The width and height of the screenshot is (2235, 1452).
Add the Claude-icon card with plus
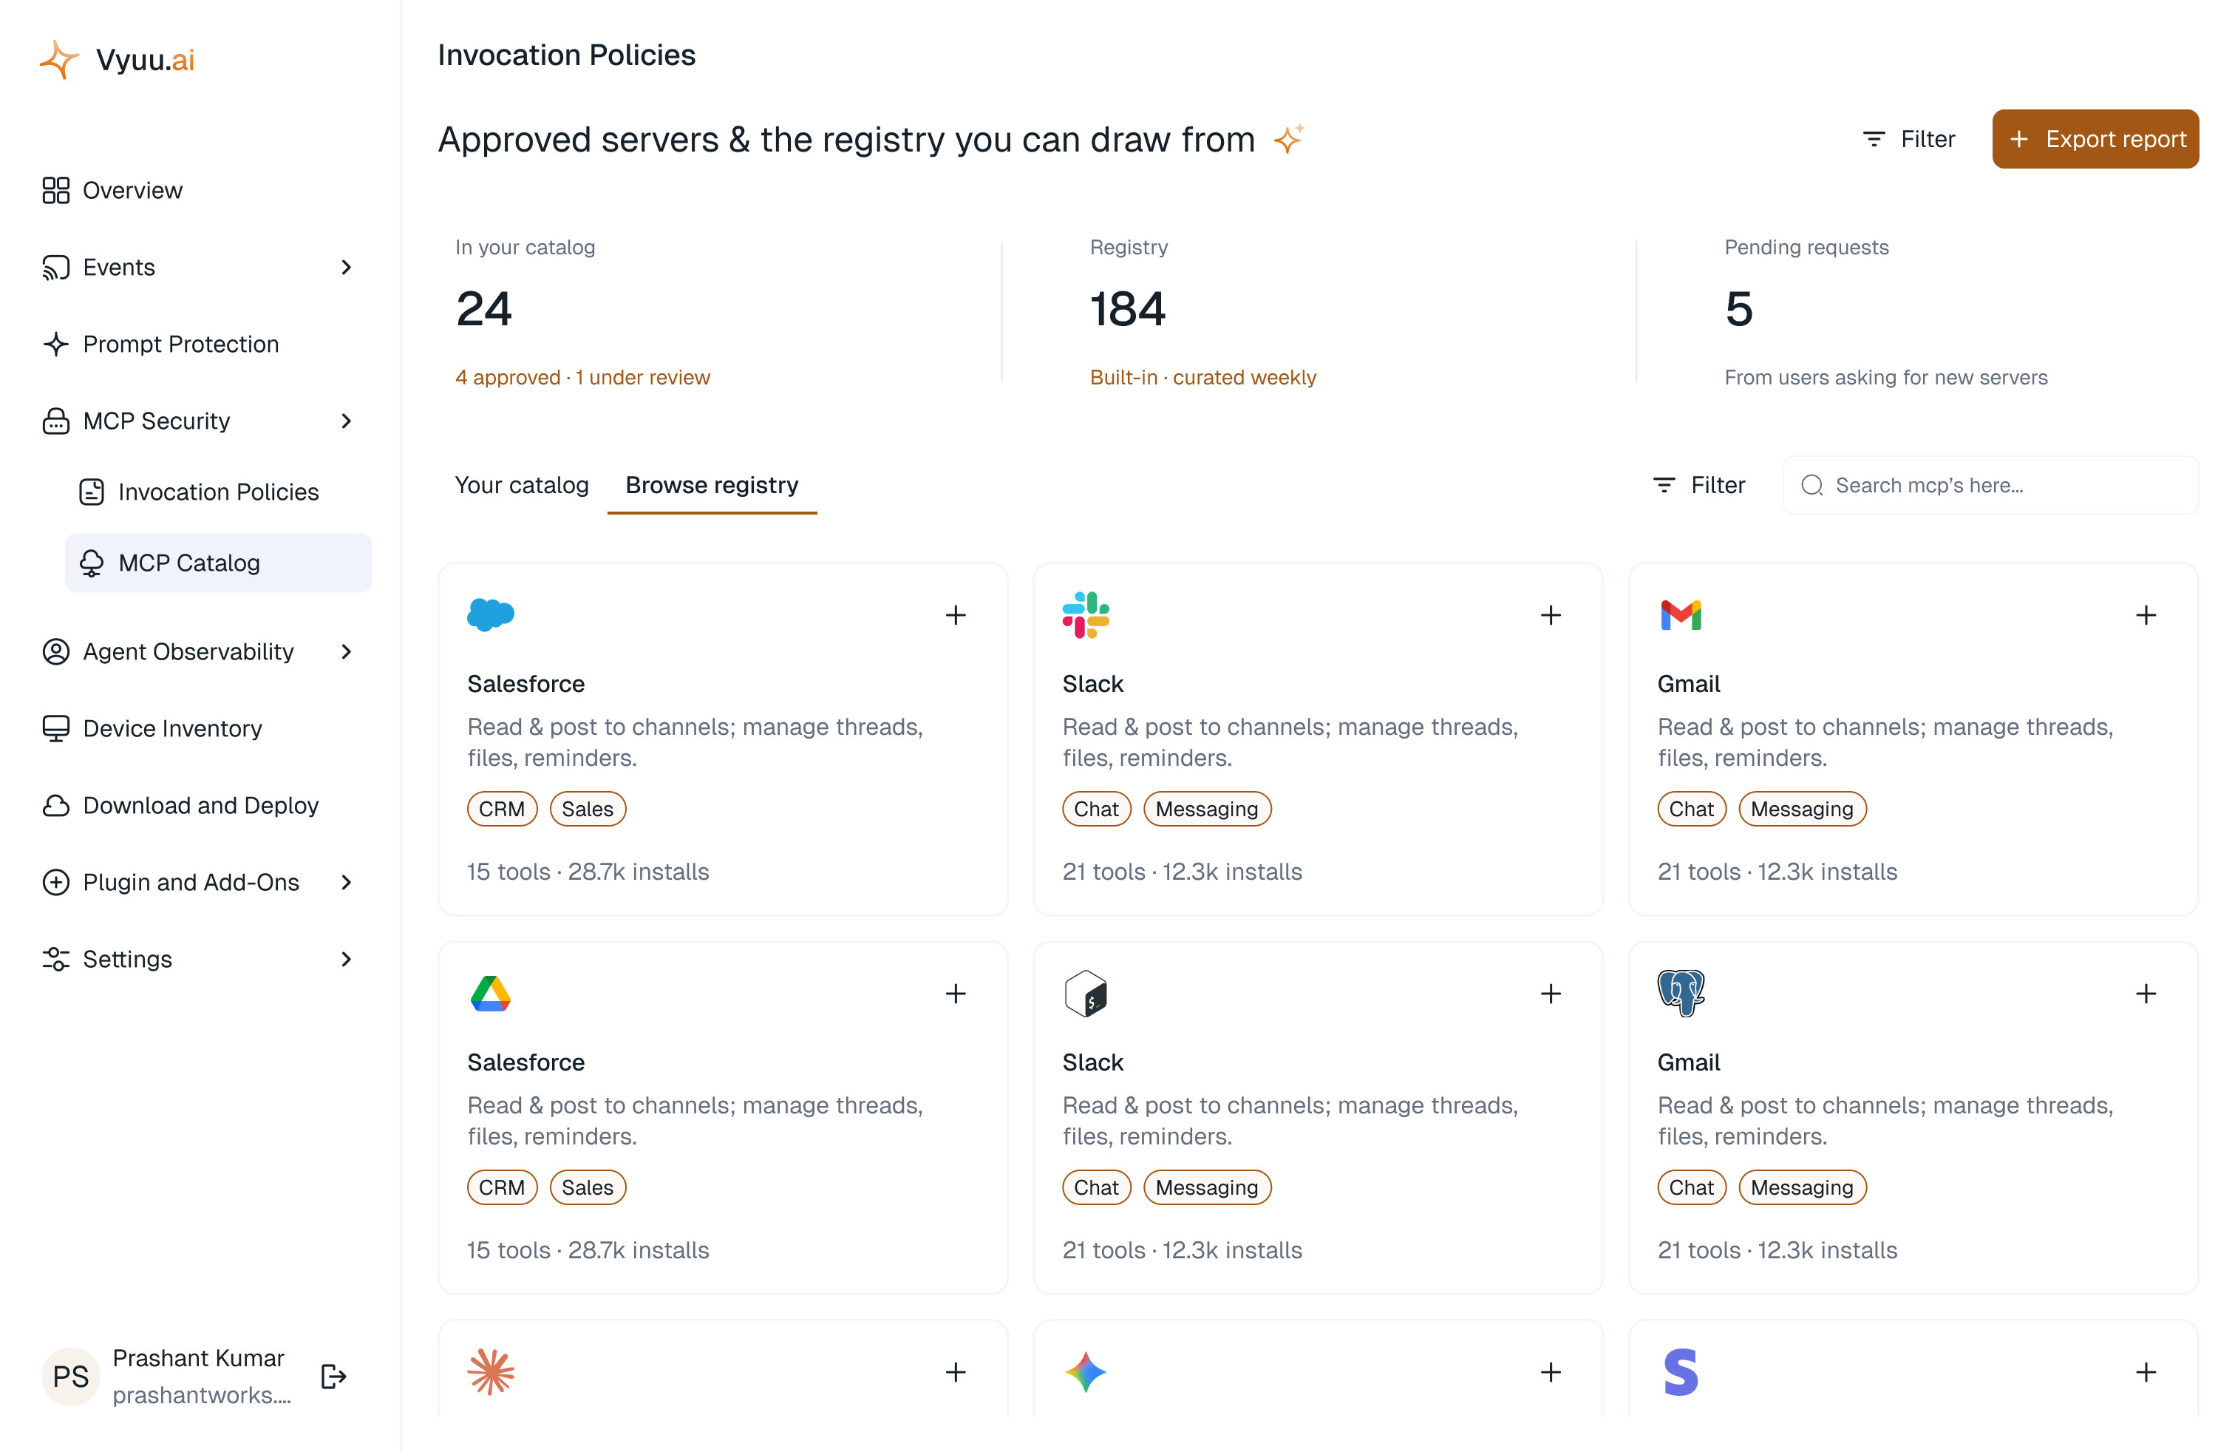pyautogui.click(x=955, y=1372)
